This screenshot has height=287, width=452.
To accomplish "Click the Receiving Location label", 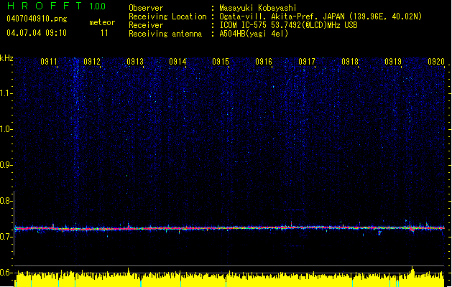I will 167,17.
